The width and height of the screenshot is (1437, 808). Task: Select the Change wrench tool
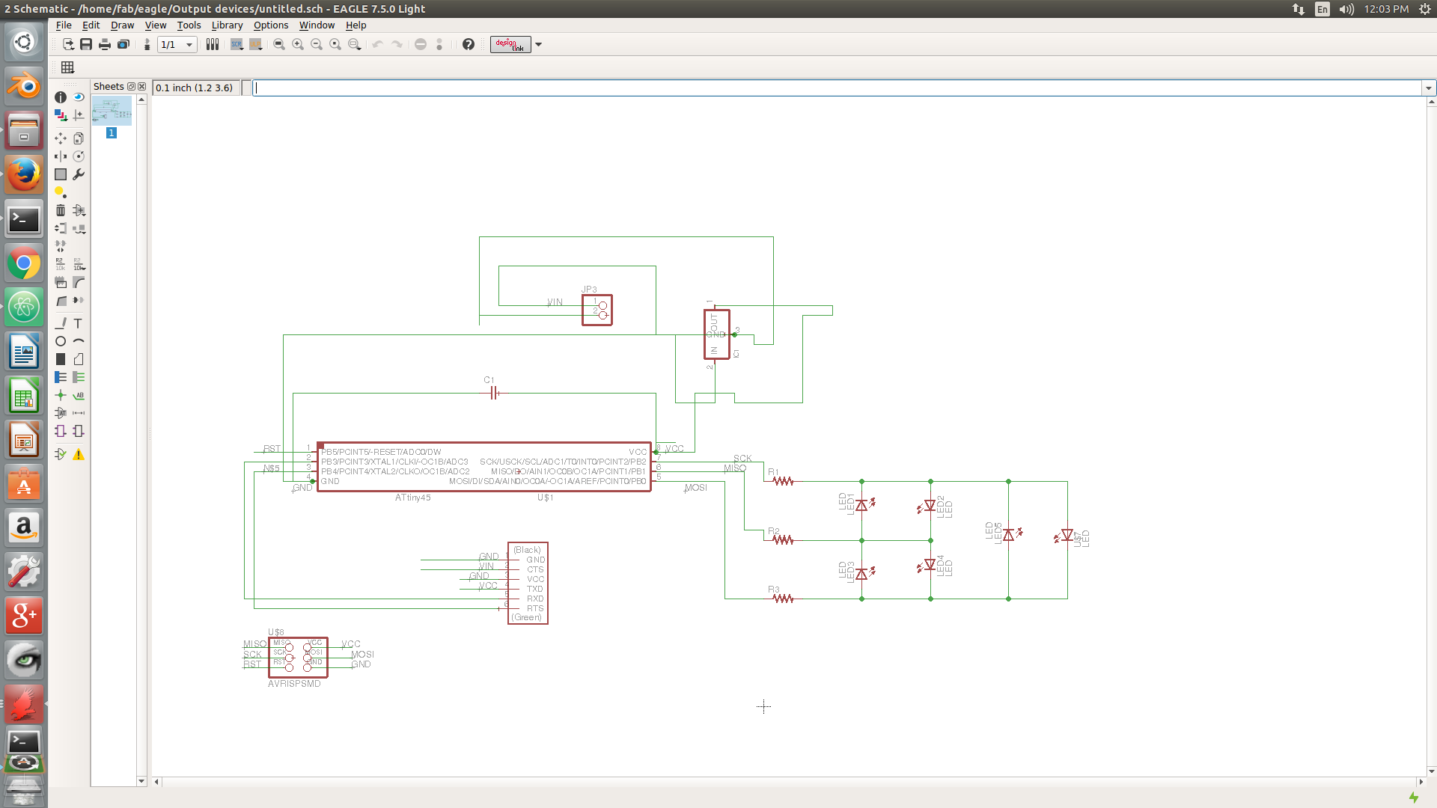coord(79,174)
